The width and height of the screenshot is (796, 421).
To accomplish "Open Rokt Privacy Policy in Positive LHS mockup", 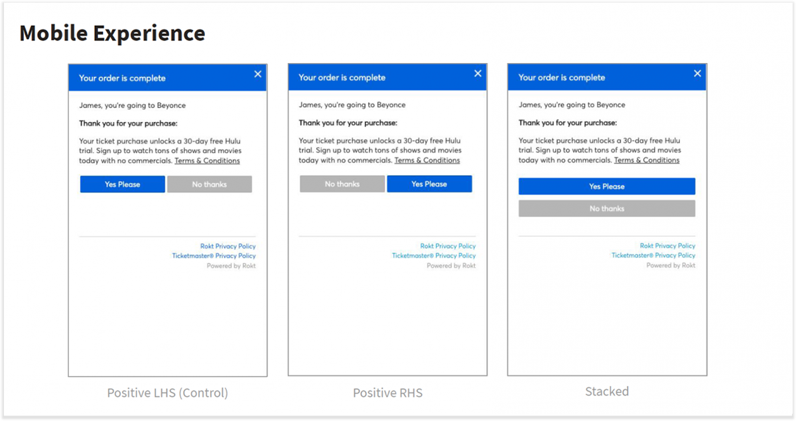I will coord(228,247).
